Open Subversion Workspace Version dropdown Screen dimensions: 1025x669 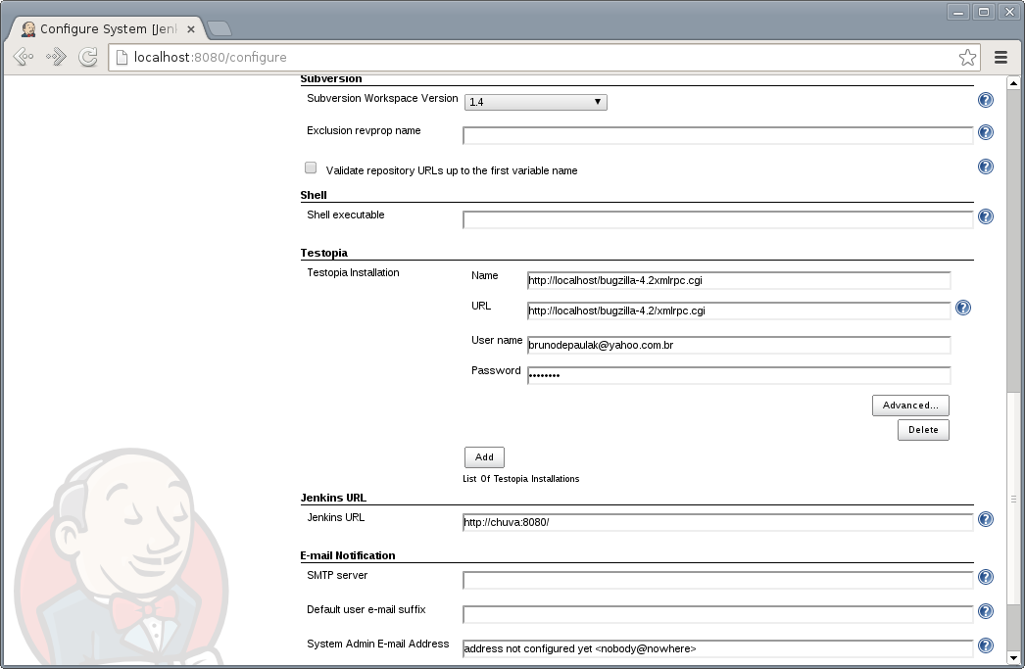click(x=535, y=102)
